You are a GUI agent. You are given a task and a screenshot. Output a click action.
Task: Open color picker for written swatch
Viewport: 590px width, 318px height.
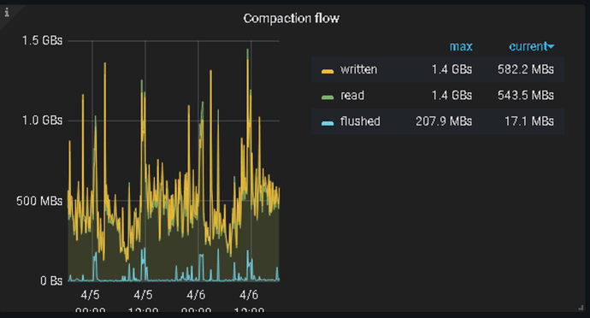(327, 71)
